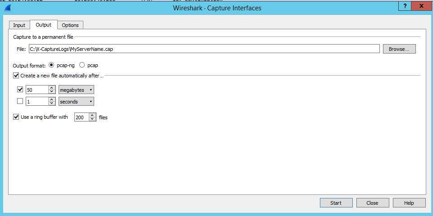This screenshot has width=433, height=216.
Task: Select pcap output format
Action: point(82,65)
